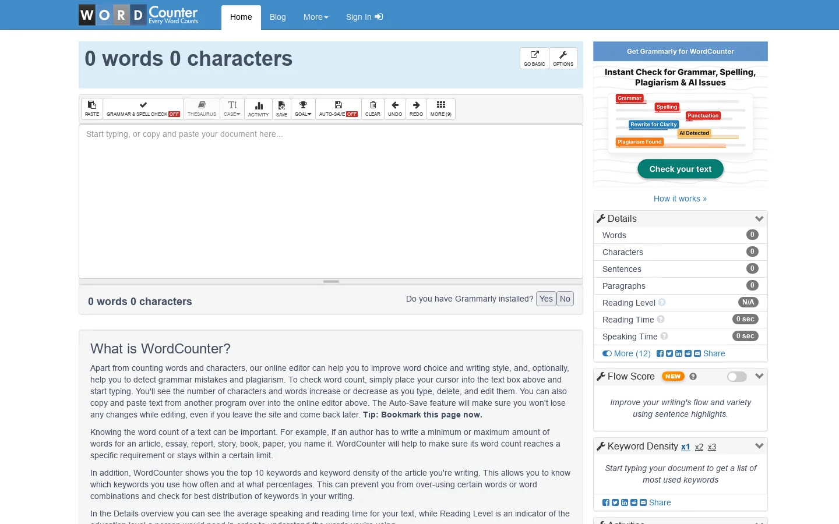The width and height of the screenshot is (839, 524).
Task: Collapse the Details panel chevron
Action: tap(759, 219)
